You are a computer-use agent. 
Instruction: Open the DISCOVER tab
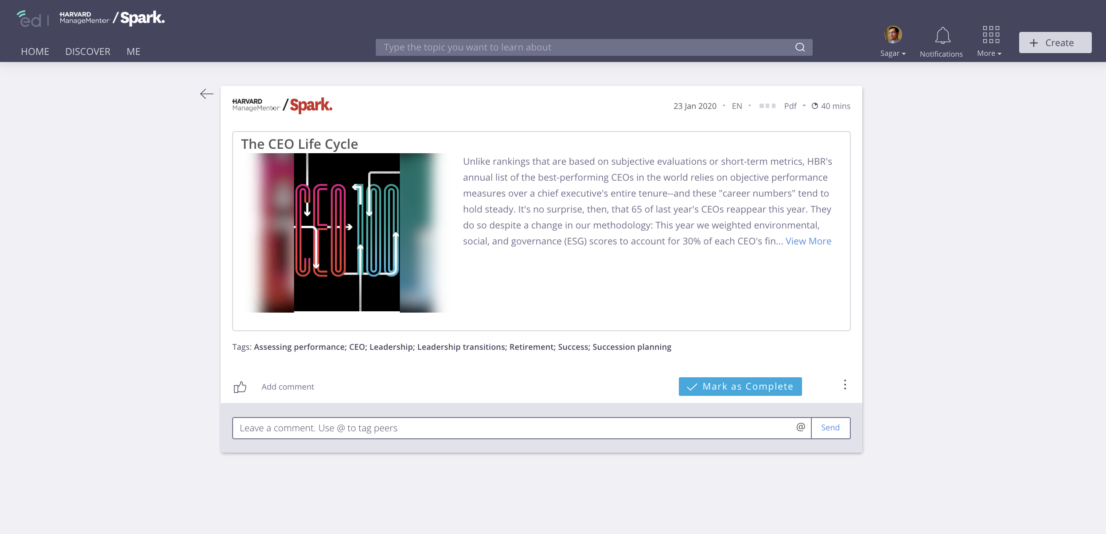click(88, 52)
